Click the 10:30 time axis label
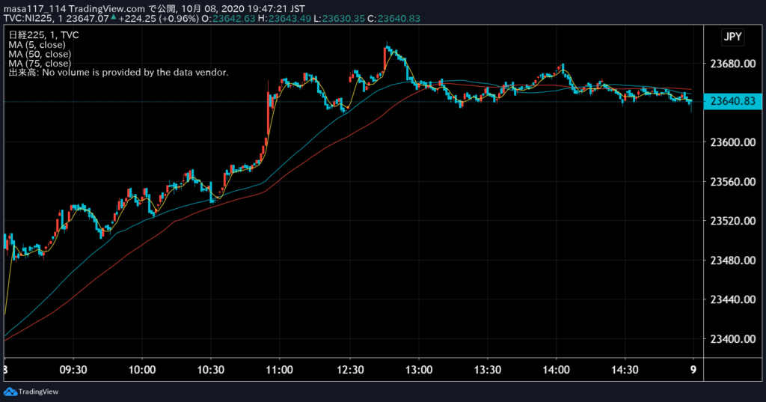766x402 pixels. click(210, 370)
